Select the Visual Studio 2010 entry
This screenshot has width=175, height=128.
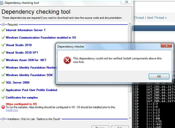point(19,45)
